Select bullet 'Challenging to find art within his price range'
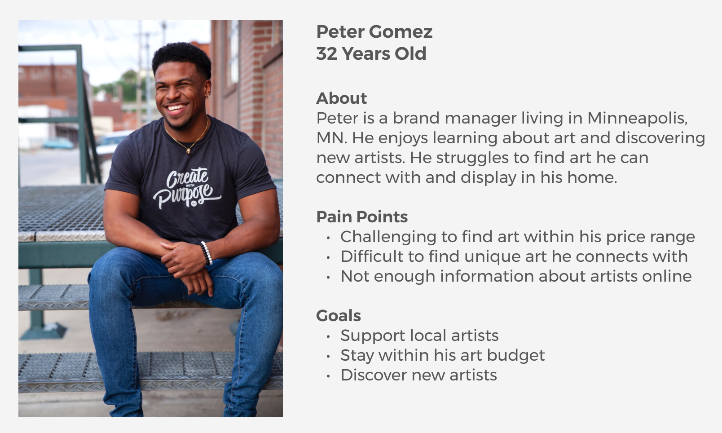 [x=518, y=237]
